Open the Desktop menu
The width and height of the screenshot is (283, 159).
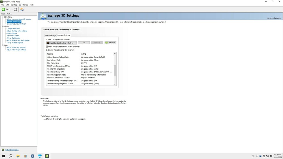(x=14, y=5)
